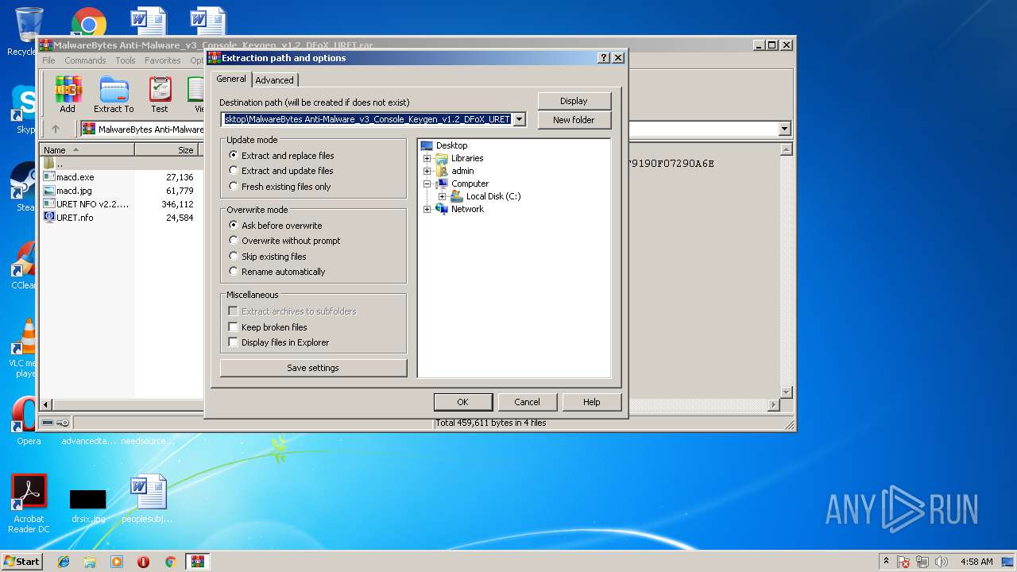Image resolution: width=1017 pixels, height=572 pixels.
Task: Expand Local Disk (C:) node
Action: coord(442,196)
